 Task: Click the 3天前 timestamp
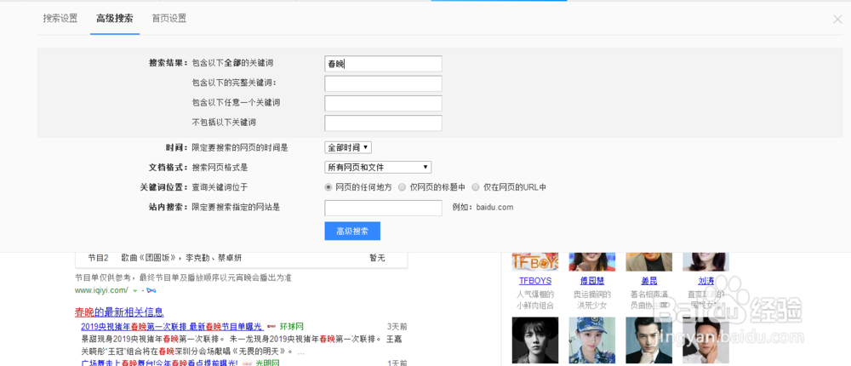[397, 327]
